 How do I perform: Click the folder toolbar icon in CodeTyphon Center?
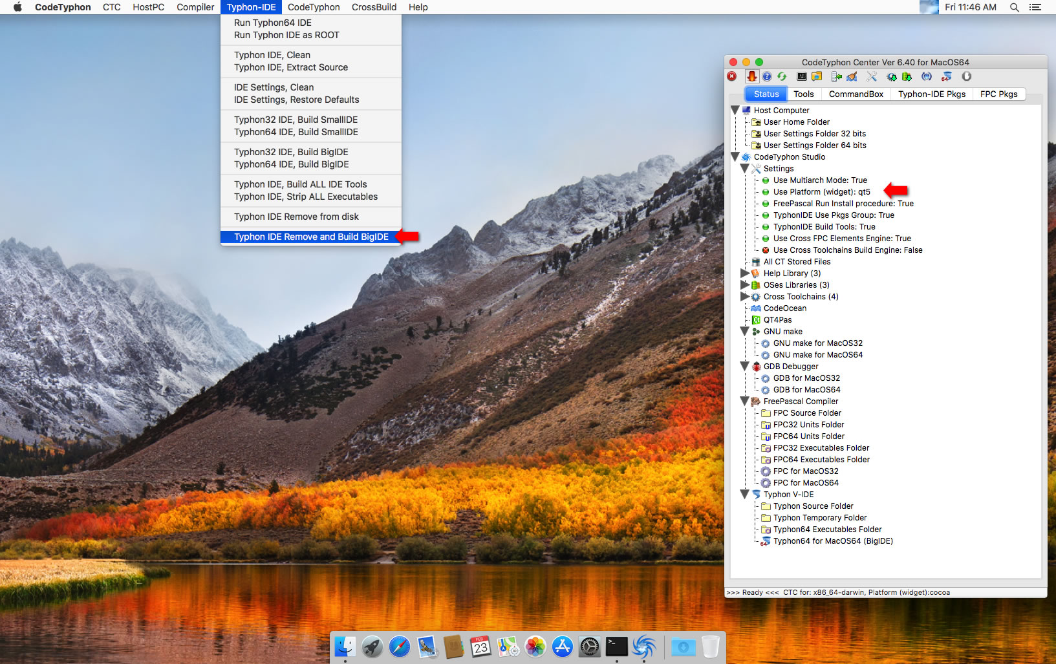[x=817, y=76]
